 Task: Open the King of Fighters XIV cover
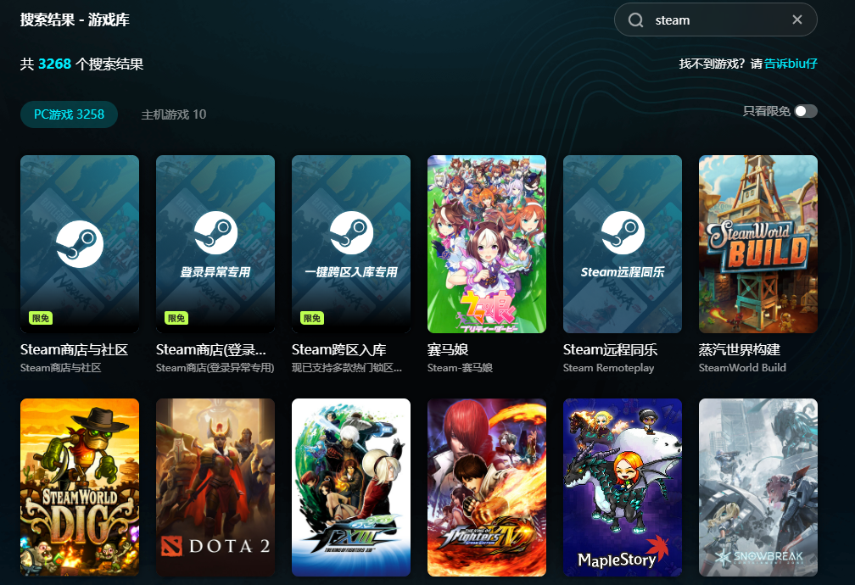[x=487, y=487]
